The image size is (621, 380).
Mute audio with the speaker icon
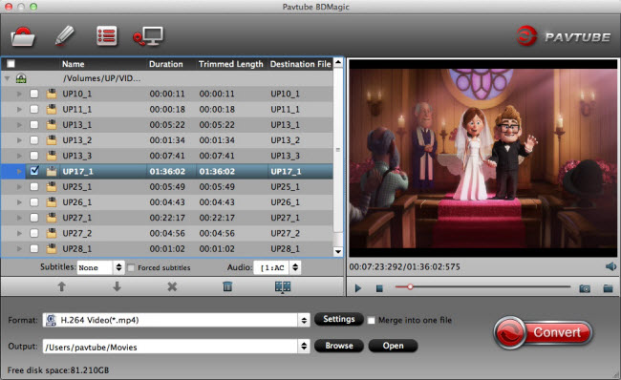pos(610,266)
